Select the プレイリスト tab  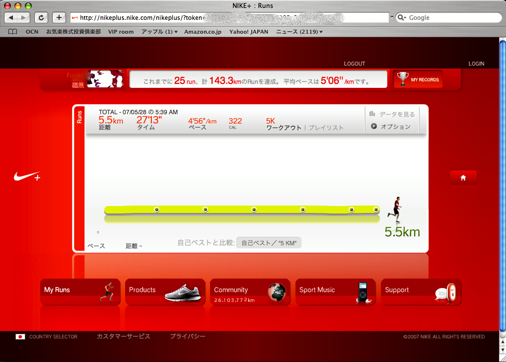pyautogui.click(x=326, y=128)
